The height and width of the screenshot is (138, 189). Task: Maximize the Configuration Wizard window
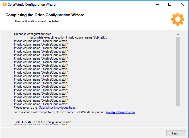pos(170,4)
